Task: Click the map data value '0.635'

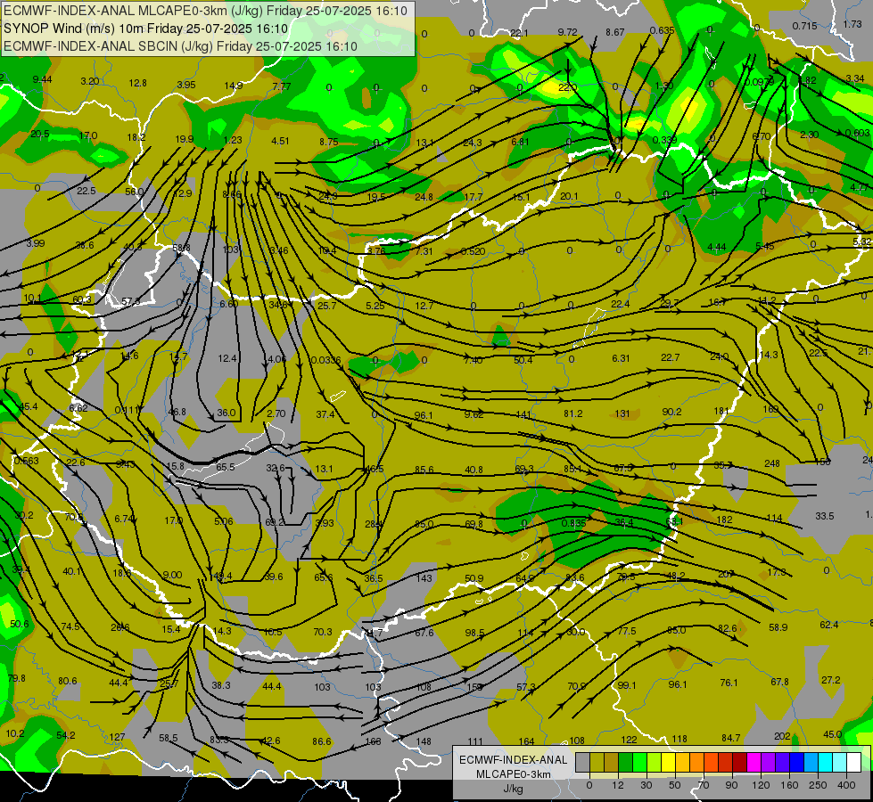Action: [662, 30]
